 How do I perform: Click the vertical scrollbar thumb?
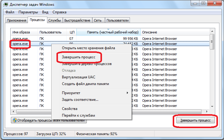tap(212, 42)
